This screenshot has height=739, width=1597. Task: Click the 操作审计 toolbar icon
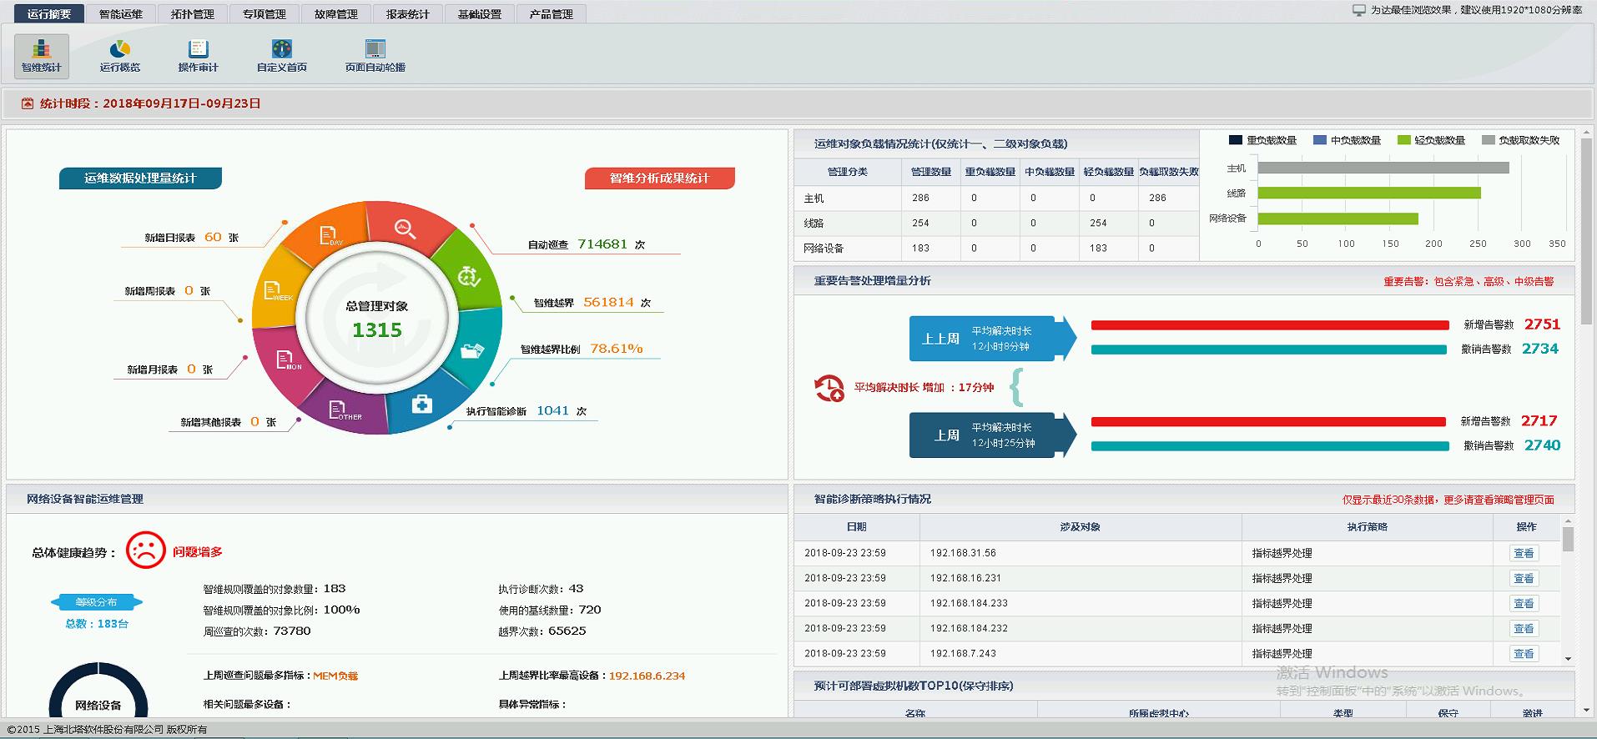[198, 55]
